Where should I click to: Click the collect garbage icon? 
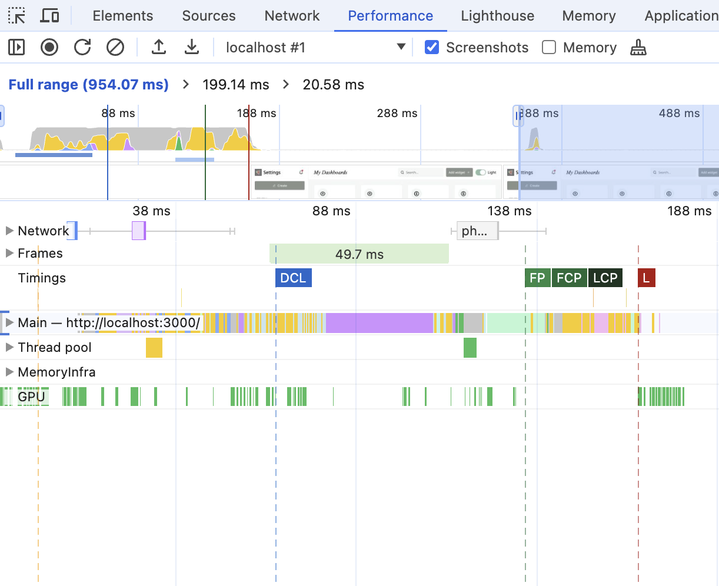pyautogui.click(x=640, y=47)
